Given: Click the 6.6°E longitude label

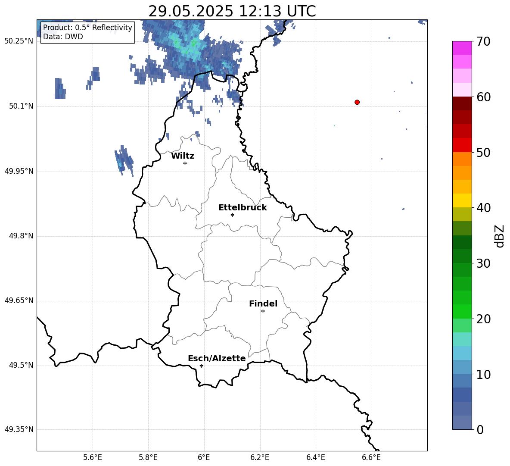Looking at the screenshot, I should 371,457.
